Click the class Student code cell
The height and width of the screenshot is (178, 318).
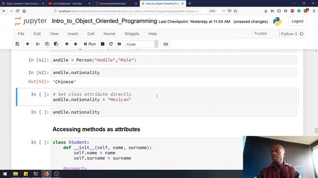[x=147, y=154]
